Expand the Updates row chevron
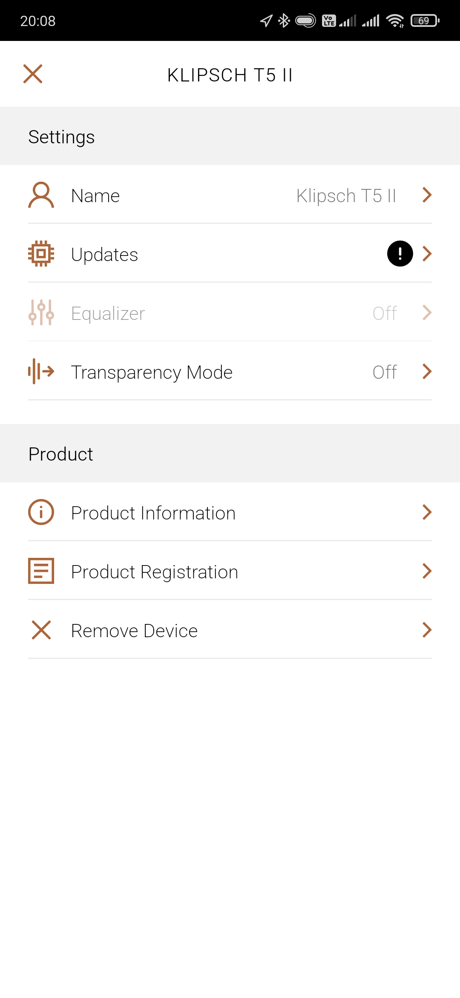 tap(427, 254)
